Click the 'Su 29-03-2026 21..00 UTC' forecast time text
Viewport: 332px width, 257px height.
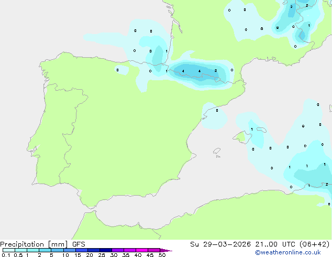[x=243, y=244]
